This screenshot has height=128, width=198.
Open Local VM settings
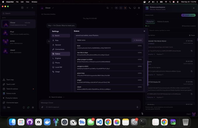[61, 67]
